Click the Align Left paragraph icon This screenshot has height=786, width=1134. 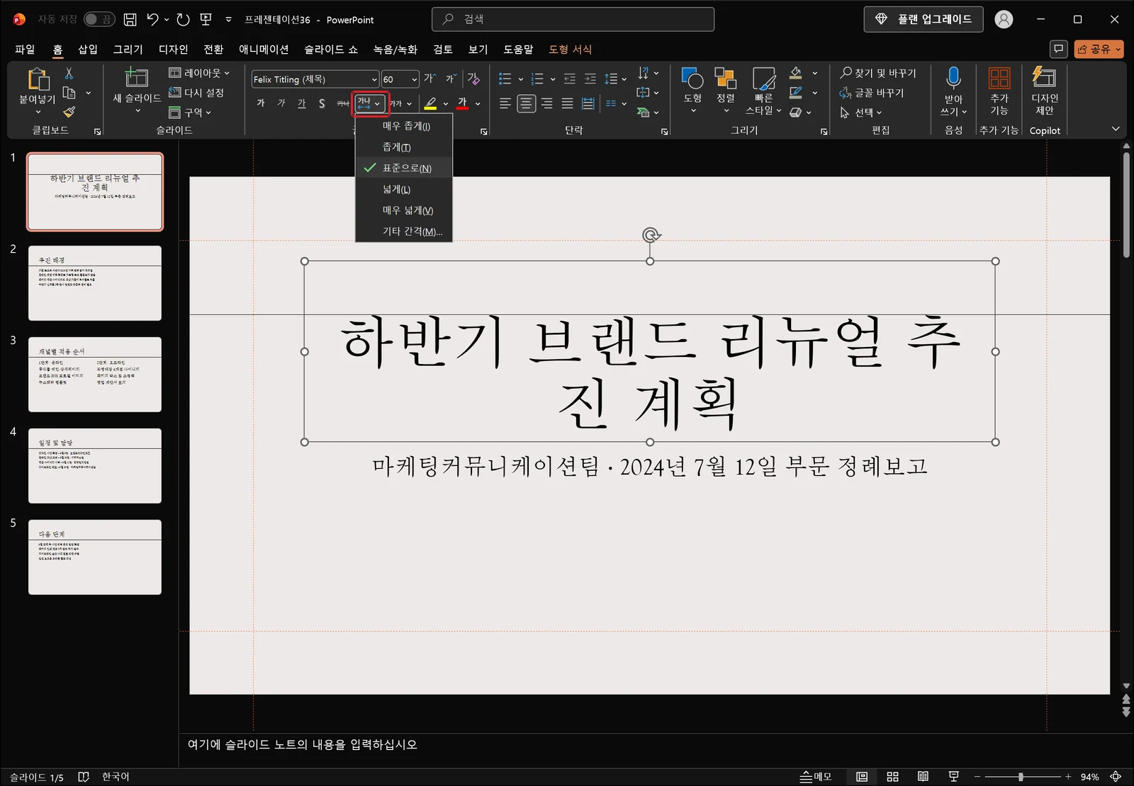pyautogui.click(x=505, y=103)
